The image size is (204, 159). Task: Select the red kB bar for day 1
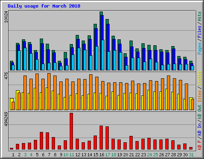pos(12,149)
